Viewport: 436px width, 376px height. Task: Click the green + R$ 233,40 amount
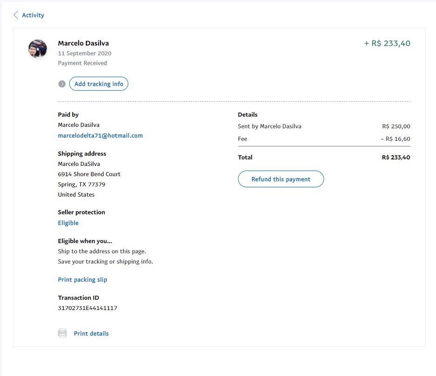tap(387, 44)
